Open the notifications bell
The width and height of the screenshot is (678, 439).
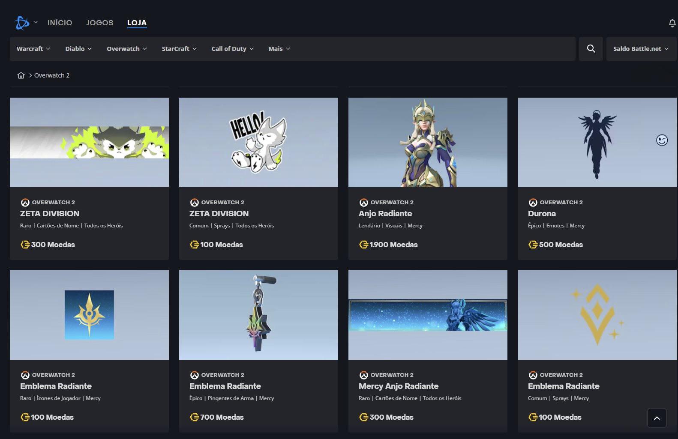coord(672,23)
